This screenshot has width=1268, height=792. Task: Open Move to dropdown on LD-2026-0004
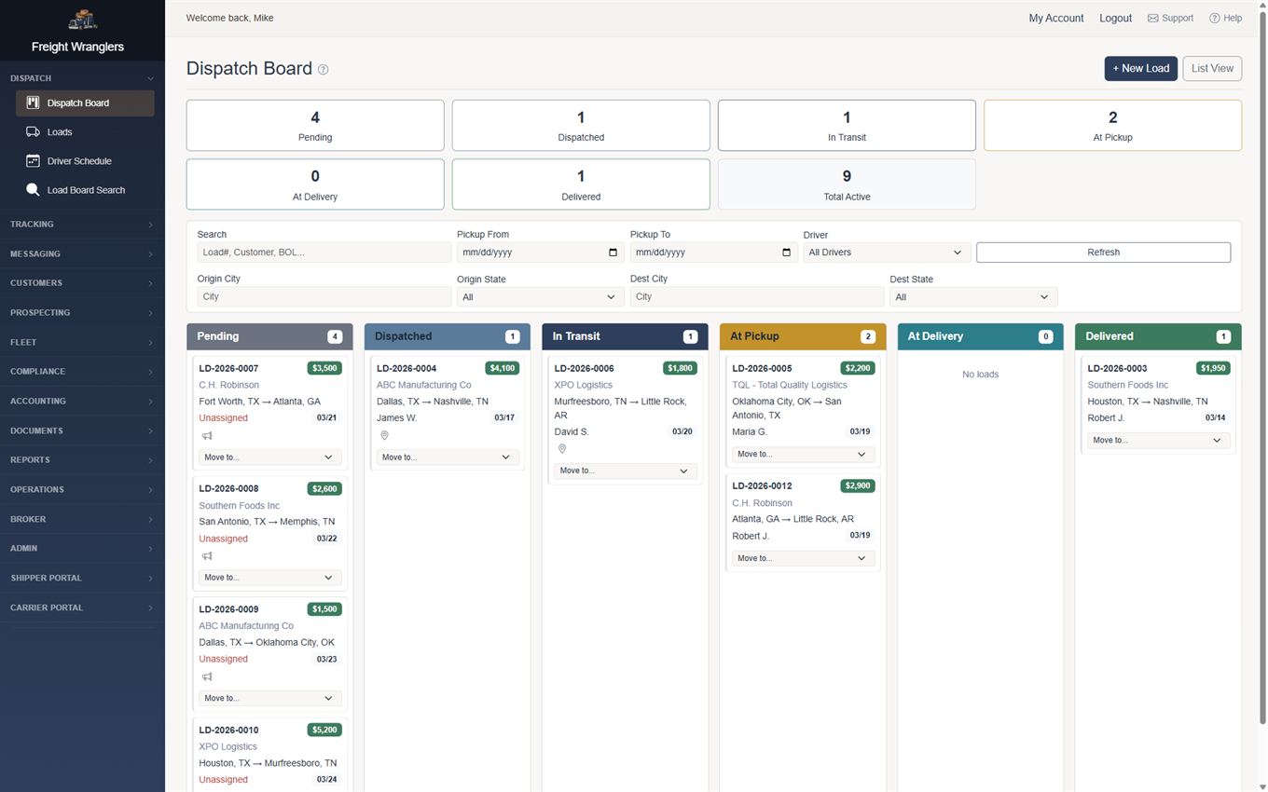click(448, 457)
